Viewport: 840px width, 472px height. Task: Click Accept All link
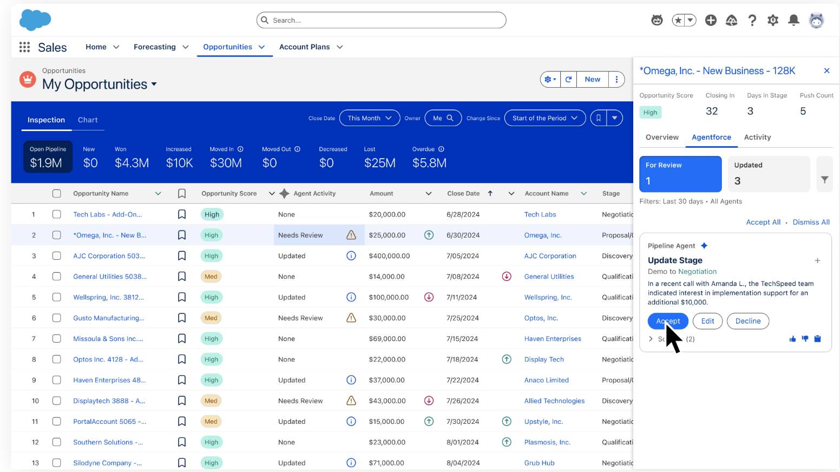coord(763,222)
